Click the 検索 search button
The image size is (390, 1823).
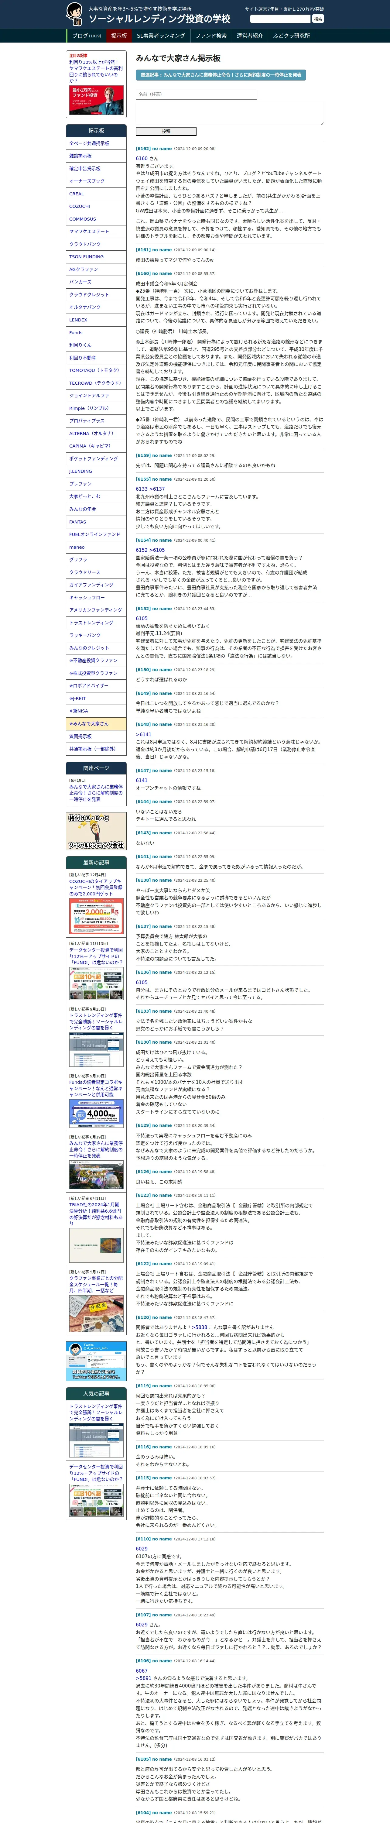click(x=318, y=19)
